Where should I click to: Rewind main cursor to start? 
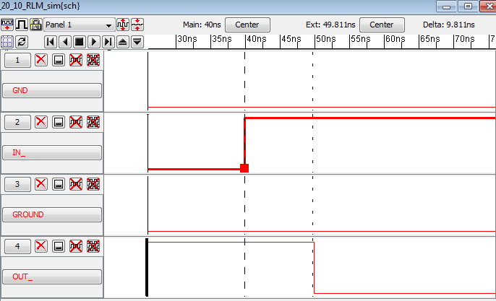pyautogui.click(x=51, y=42)
